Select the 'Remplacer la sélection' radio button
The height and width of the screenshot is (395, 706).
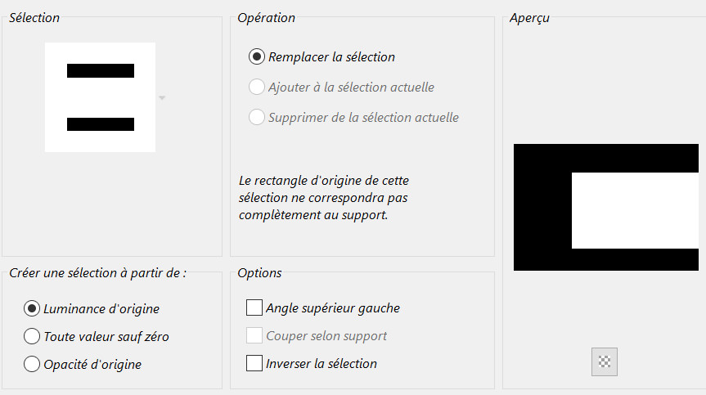pos(257,57)
